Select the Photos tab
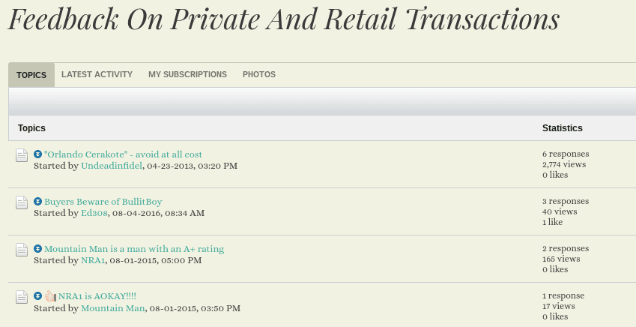This screenshot has width=636, height=327. (x=258, y=74)
